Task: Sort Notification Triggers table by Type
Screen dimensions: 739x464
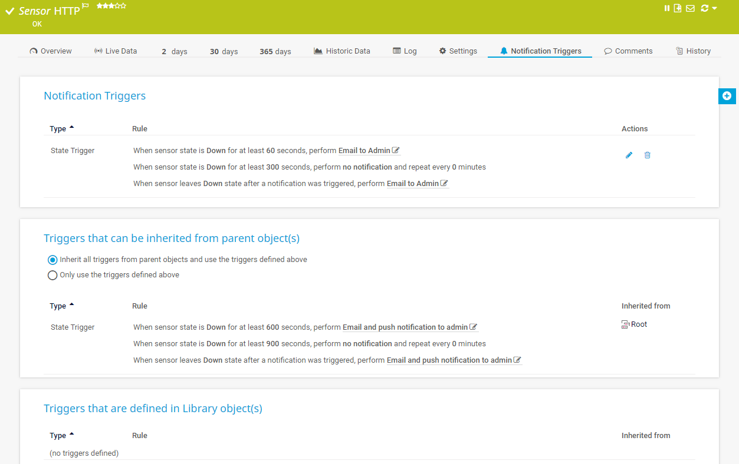Action: [58, 129]
